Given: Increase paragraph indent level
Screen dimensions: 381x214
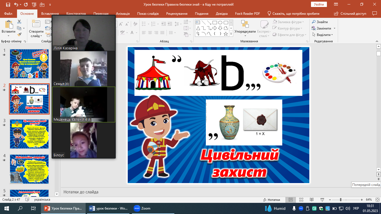Looking at the screenshot, I should coord(170,24).
